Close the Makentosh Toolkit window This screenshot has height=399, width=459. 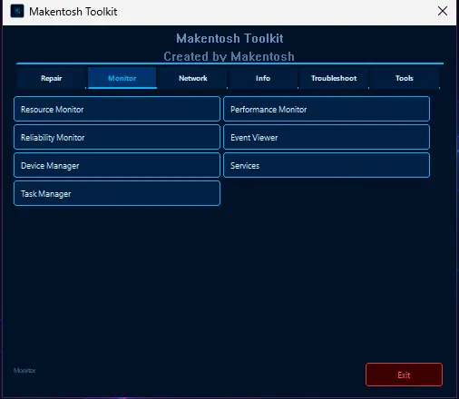443,11
